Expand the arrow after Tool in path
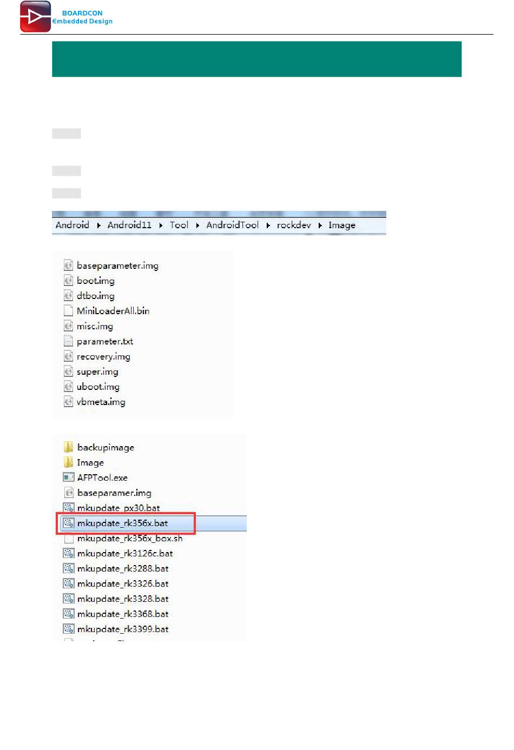Image resolution: width=514 pixels, height=750 pixels. [x=197, y=225]
